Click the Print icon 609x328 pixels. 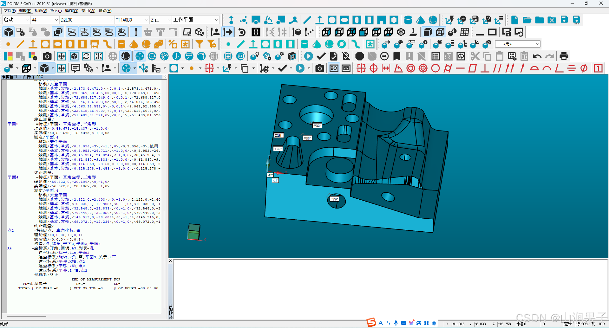click(564, 56)
